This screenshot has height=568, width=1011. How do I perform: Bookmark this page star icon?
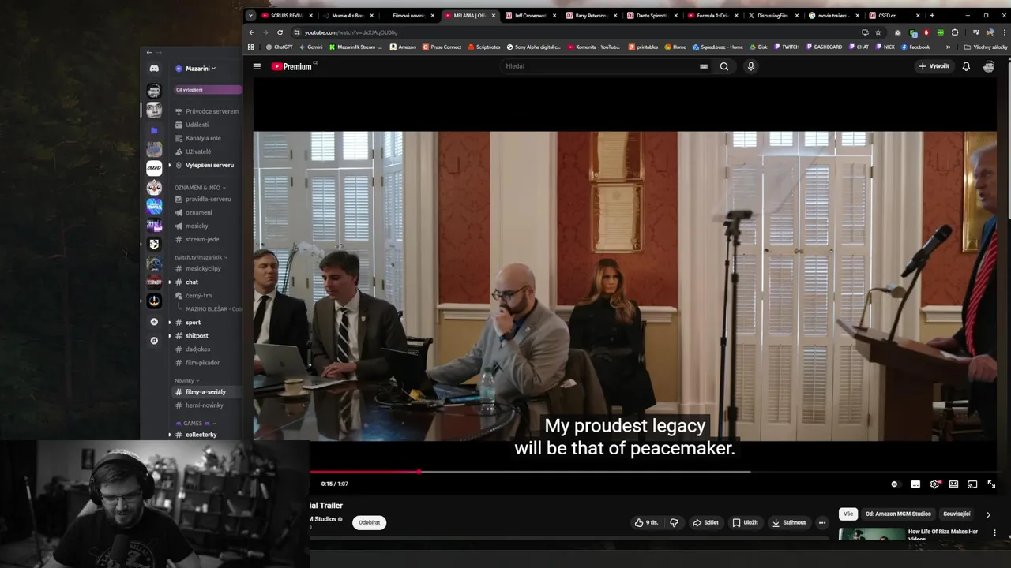pos(878,32)
